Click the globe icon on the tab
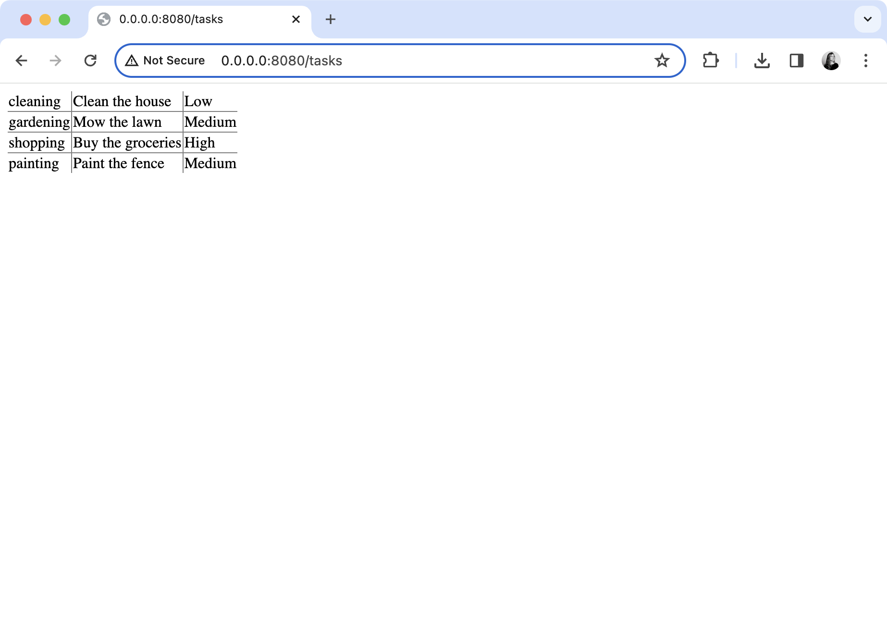Screen dimensions: 887x638 [x=105, y=19]
